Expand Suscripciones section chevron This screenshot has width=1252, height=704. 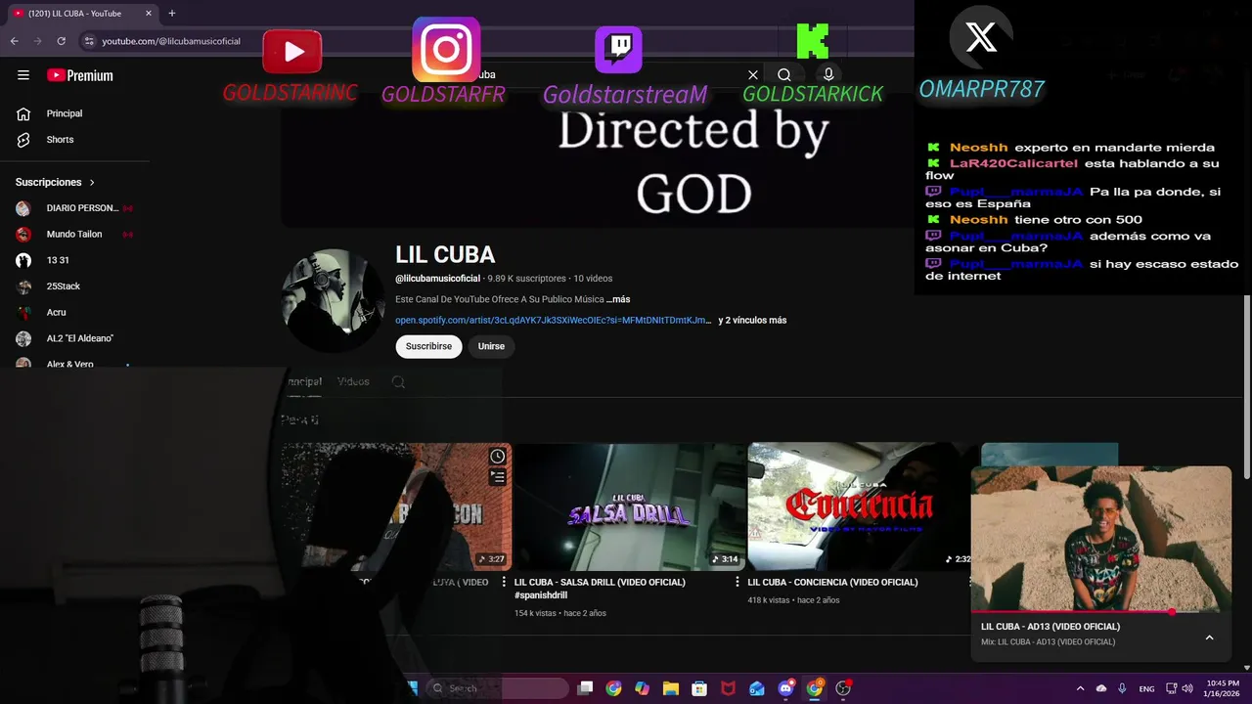tap(93, 182)
